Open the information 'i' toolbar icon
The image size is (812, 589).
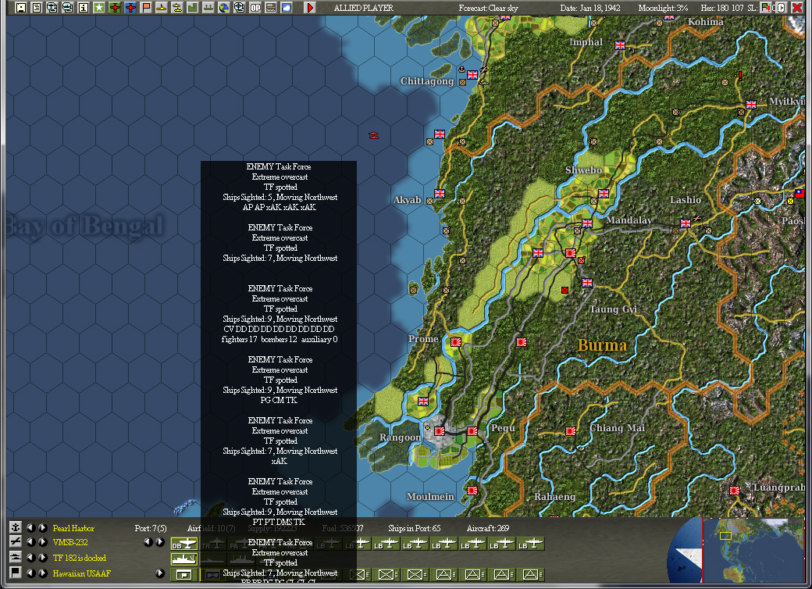(x=84, y=8)
